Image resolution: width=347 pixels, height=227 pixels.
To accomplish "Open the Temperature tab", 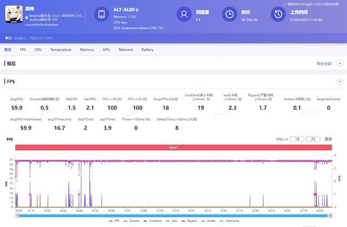I will tap(61, 50).
